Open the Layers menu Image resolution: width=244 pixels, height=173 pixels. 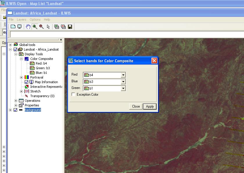pos(21,19)
